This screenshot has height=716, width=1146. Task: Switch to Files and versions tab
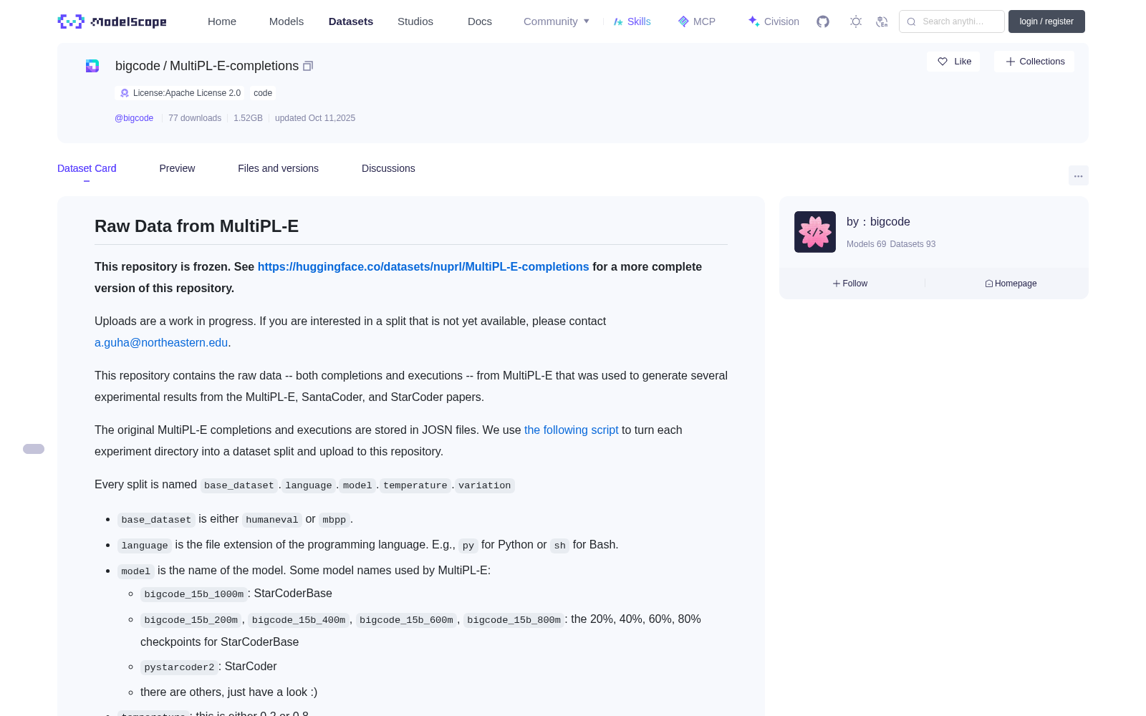(x=278, y=168)
